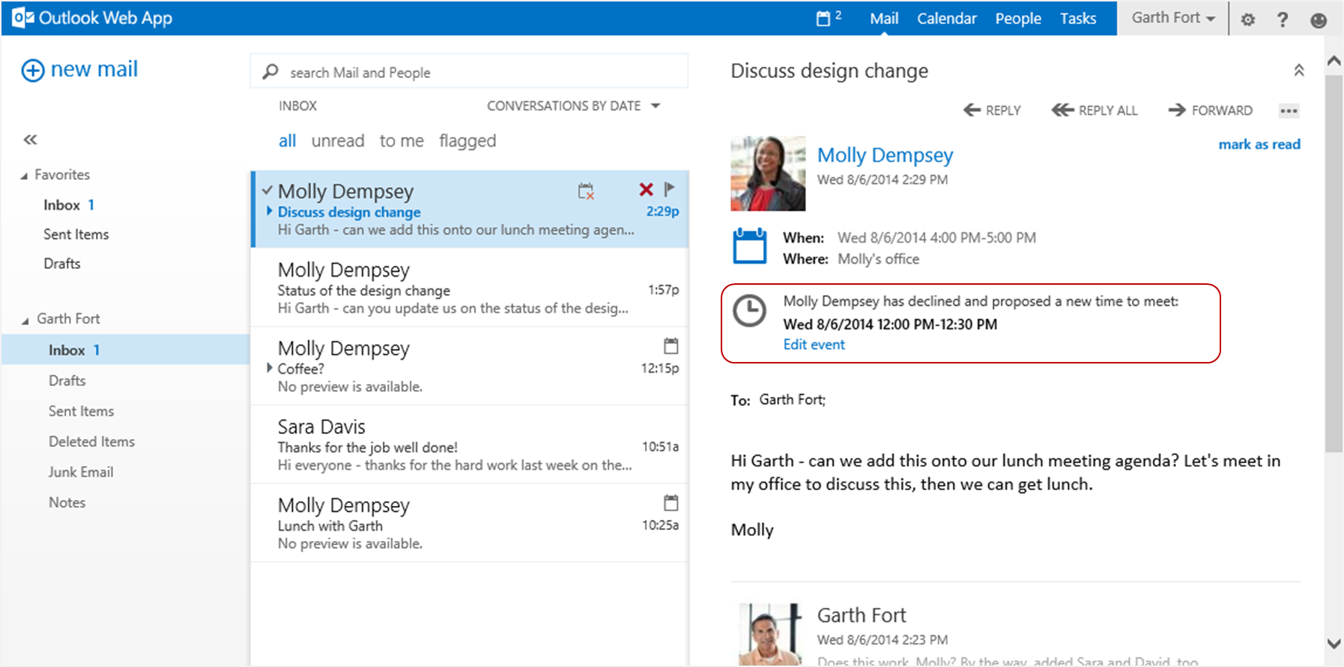Open the Notes folder
The width and height of the screenshot is (1344, 667).
click(67, 503)
